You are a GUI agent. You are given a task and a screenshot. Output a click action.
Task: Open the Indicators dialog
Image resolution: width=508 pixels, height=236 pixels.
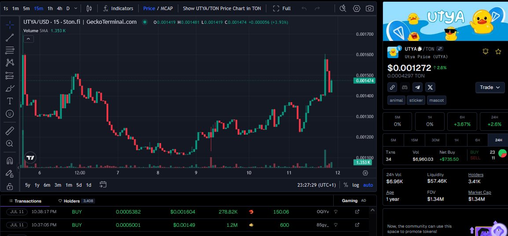click(118, 8)
